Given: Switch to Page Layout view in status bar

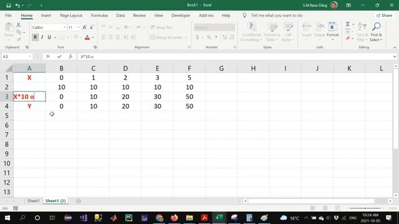Looking at the screenshot, I should coord(325,208).
